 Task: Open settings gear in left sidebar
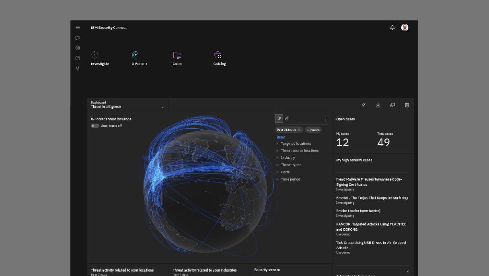coord(78,48)
